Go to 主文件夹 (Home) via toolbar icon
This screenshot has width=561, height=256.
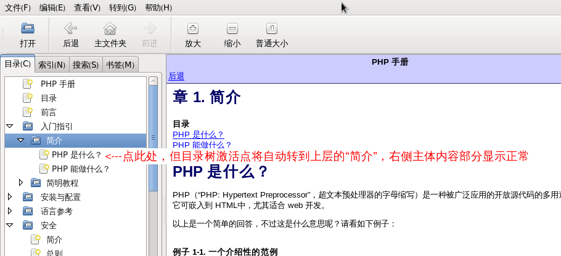[x=110, y=28]
